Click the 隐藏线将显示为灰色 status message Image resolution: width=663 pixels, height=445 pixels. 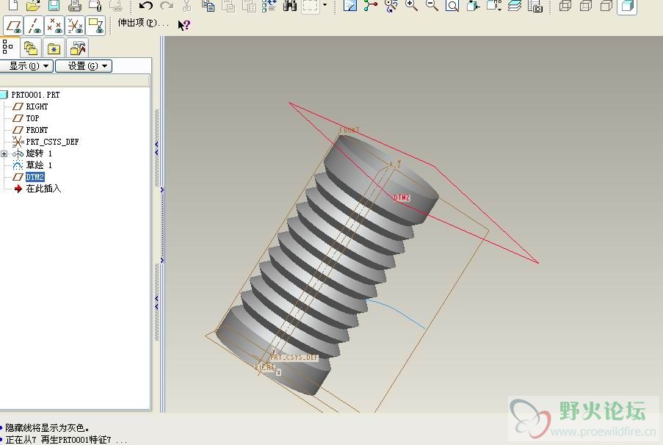click(47, 428)
